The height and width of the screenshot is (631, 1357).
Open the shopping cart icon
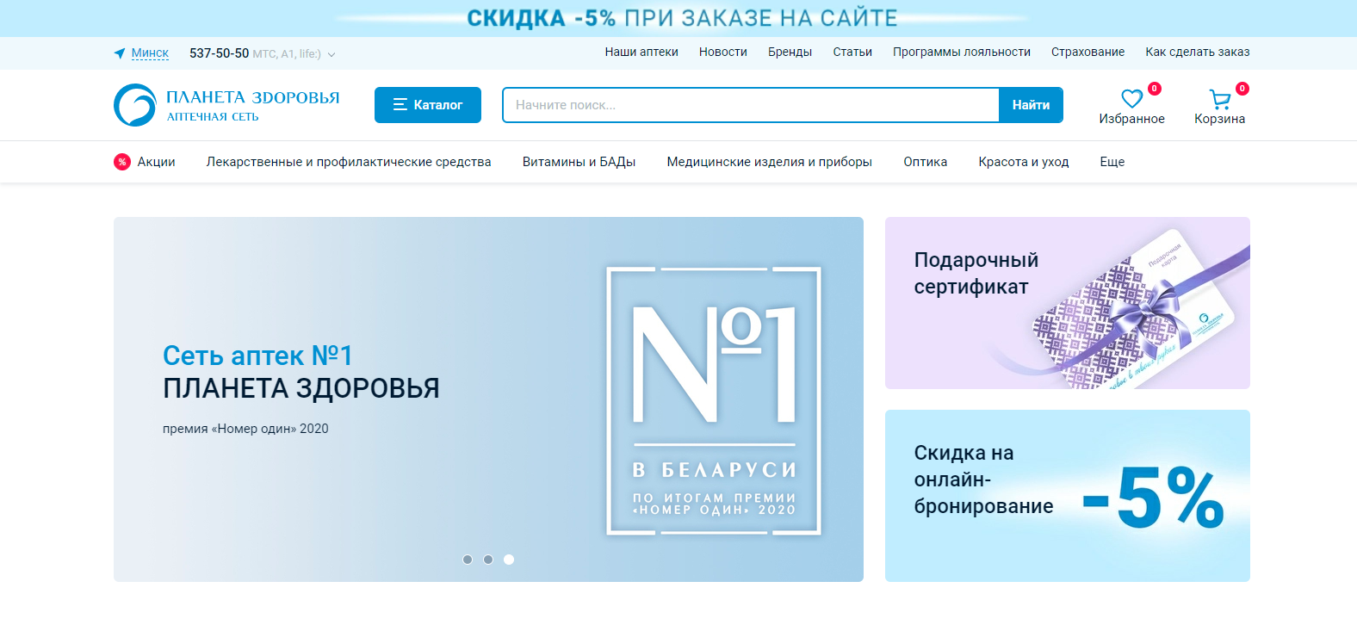[1219, 99]
